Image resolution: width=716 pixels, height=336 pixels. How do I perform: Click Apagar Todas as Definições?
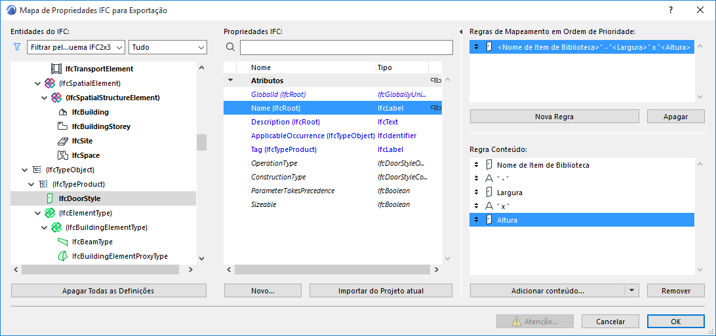(x=109, y=290)
